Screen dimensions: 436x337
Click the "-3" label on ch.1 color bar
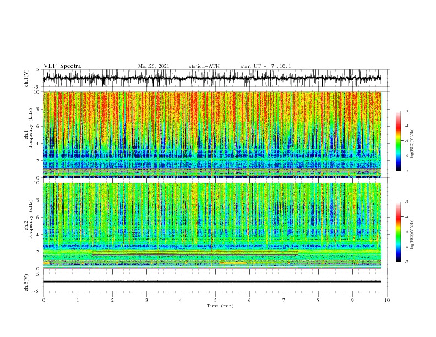click(406, 111)
